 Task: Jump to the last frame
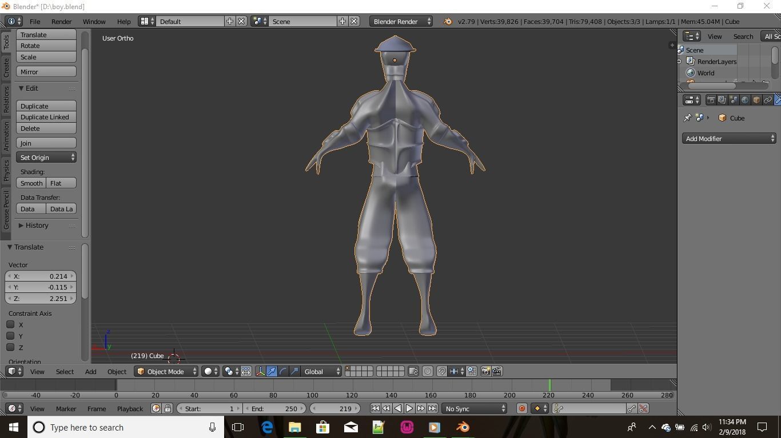point(432,409)
